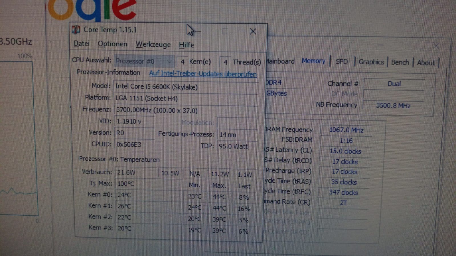
Task: Switch to the SPD tab in CPU-Z
Action: pyautogui.click(x=342, y=62)
